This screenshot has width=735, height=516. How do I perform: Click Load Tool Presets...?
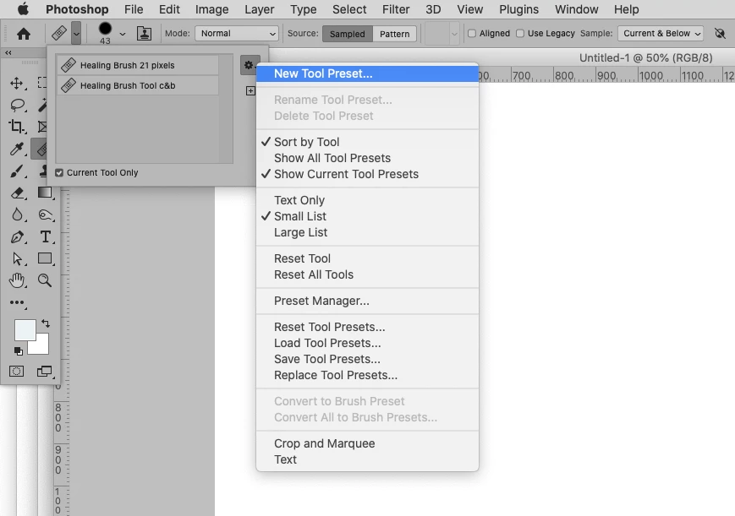367,343
